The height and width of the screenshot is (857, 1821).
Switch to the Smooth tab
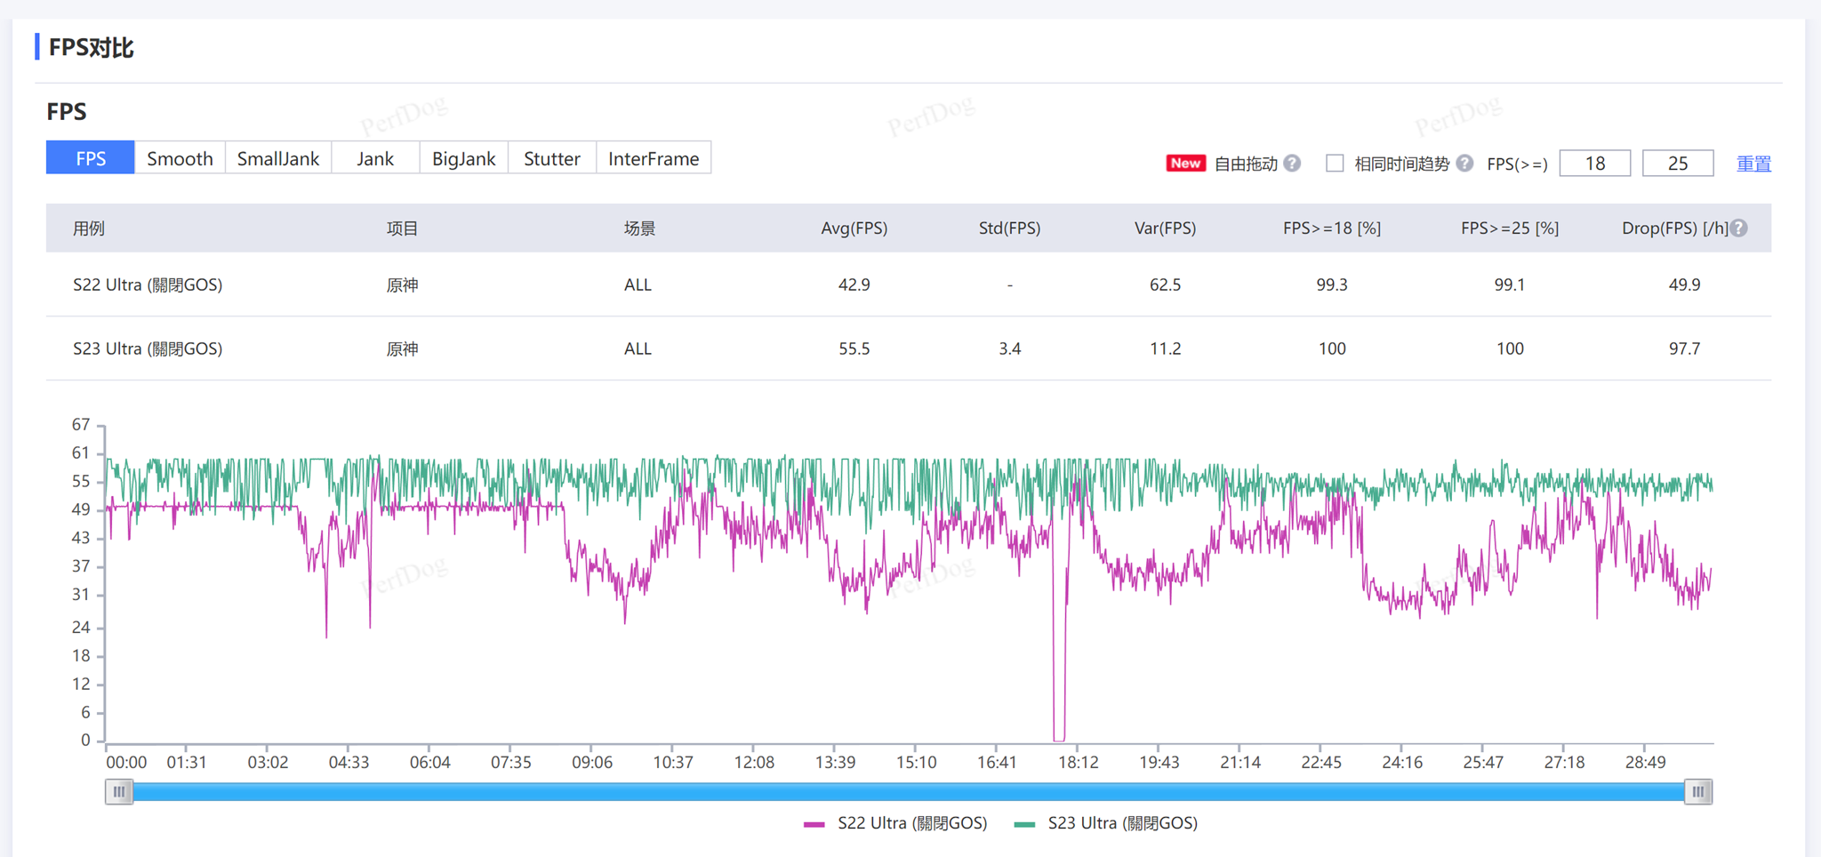[x=180, y=158]
